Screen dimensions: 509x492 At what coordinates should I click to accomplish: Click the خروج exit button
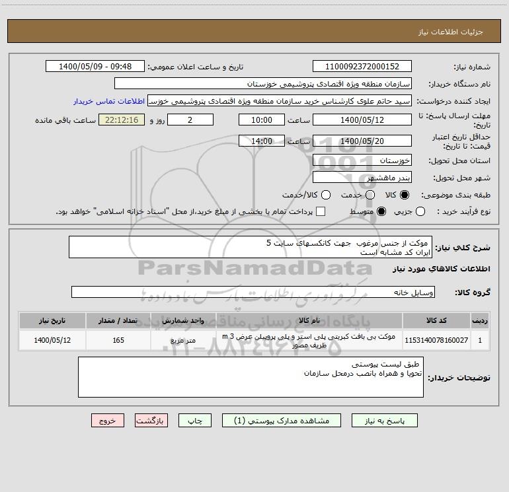pyautogui.click(x=108, y=421)
